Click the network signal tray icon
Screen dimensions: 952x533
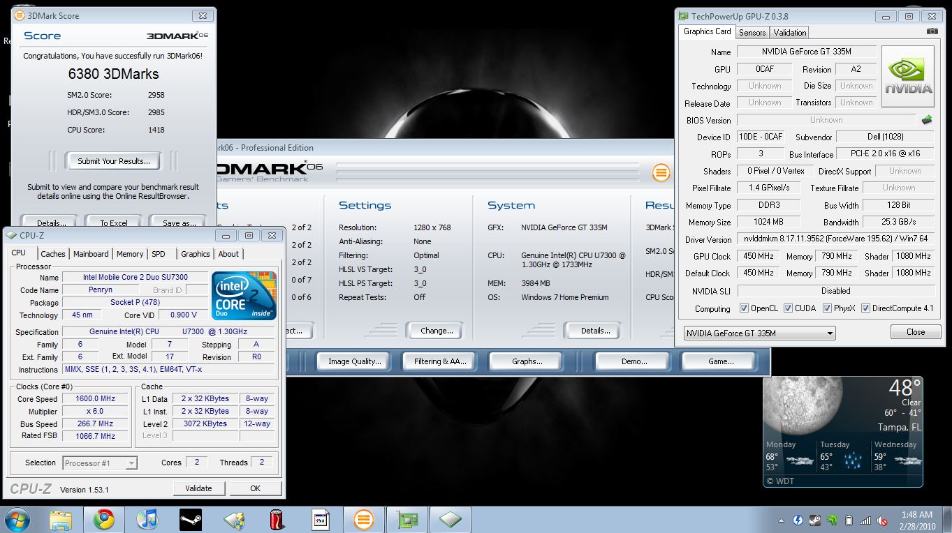pyautogui.click(x=865, y=520)
